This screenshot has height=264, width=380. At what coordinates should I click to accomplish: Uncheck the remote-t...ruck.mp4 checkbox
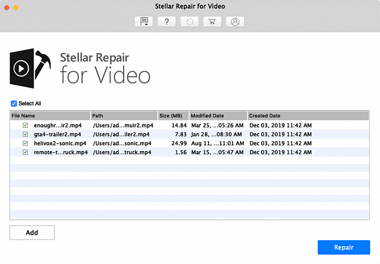click(x=25, y=152)
